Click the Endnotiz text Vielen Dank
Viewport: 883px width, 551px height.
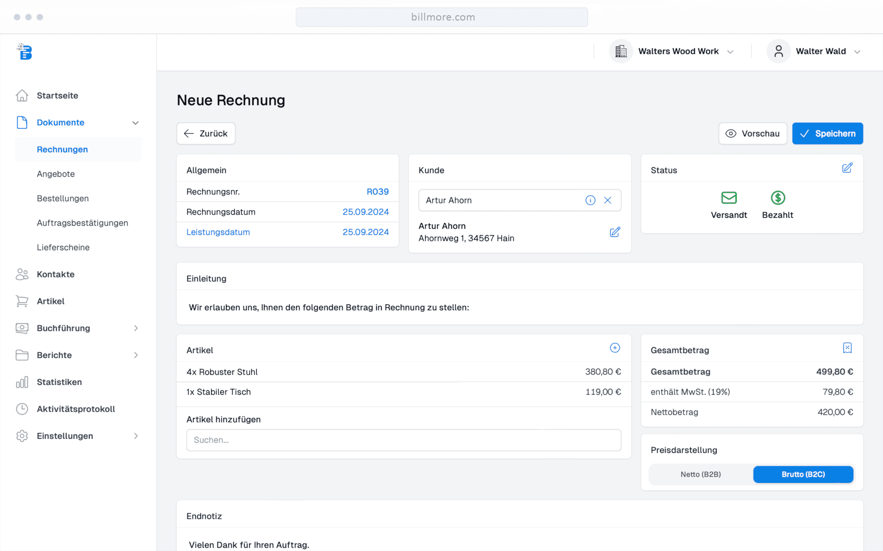249,545
